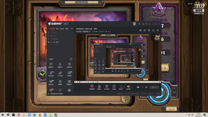Screen dimensions: 208x117
Task: Toggle visibility of the 文本 1 source
Action: click(x=49, y=32)
